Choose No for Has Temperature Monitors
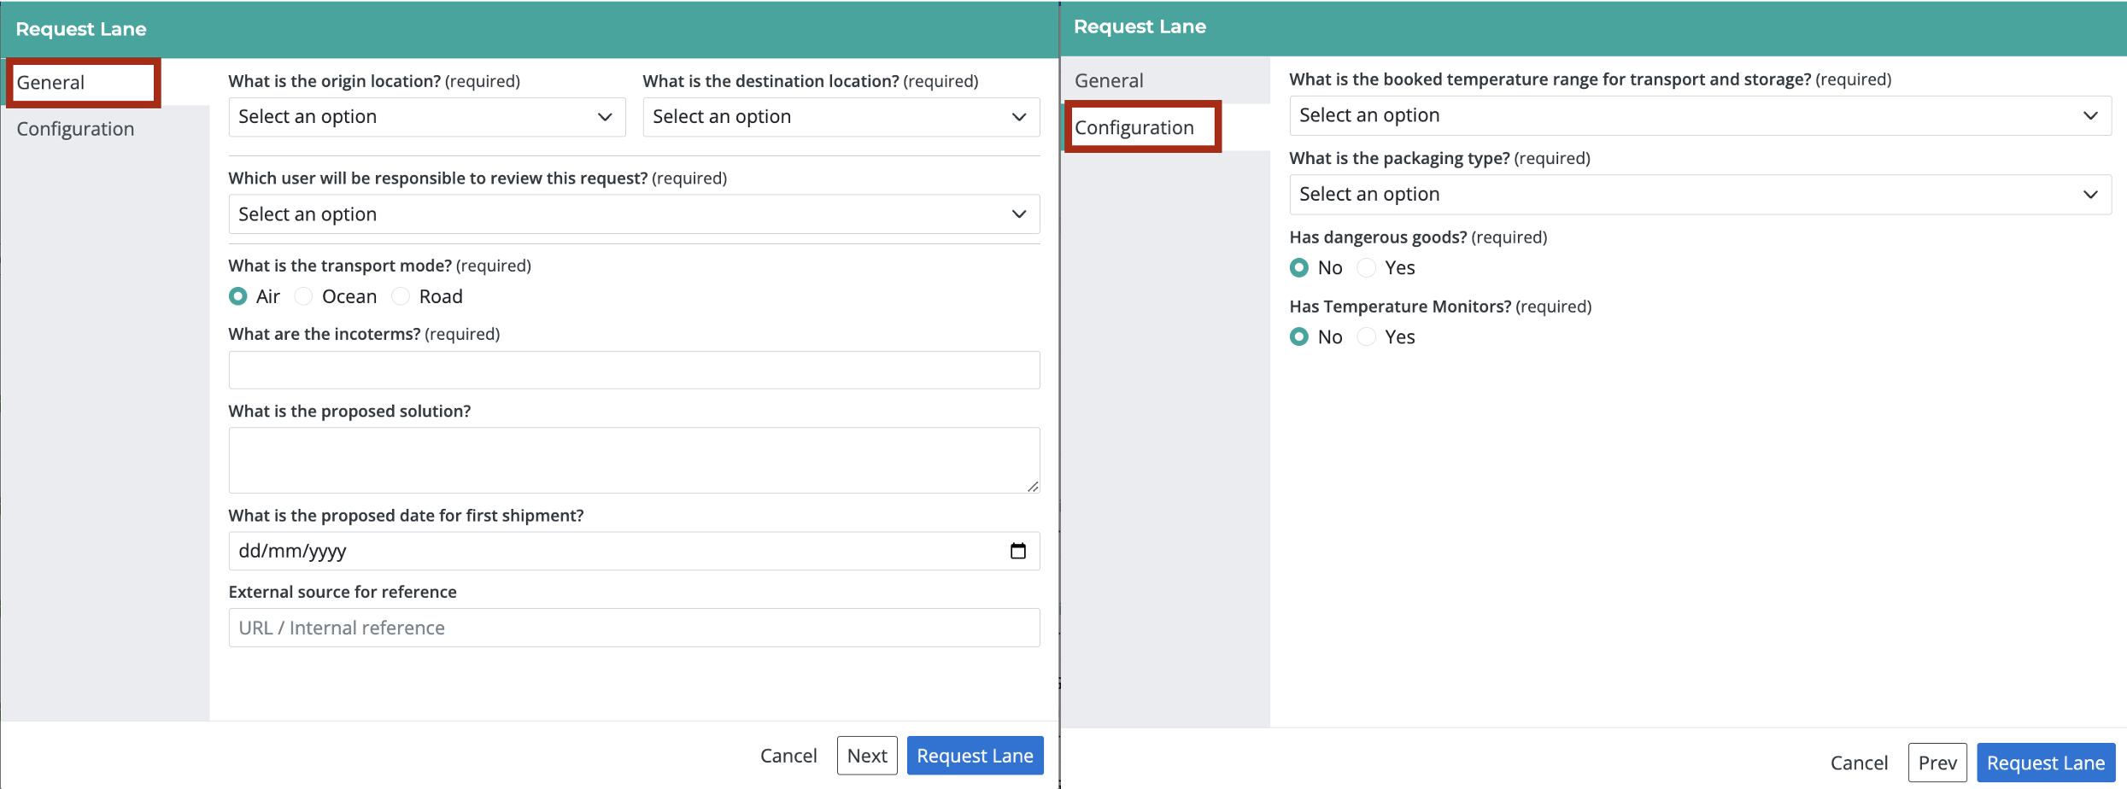 (x=1299, y=336)
